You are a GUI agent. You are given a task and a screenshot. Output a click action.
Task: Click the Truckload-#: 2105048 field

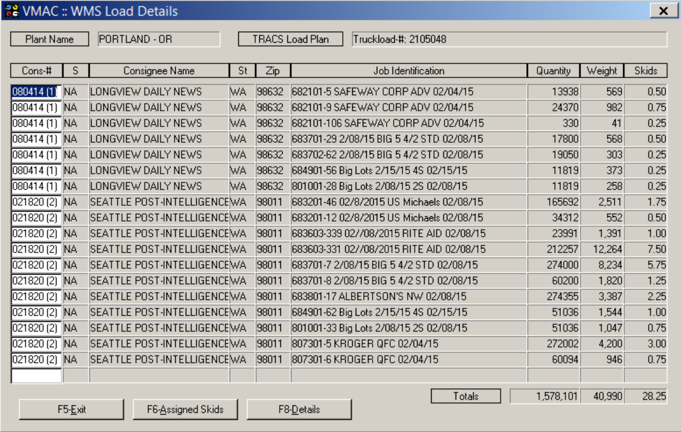tap(508, 40)
